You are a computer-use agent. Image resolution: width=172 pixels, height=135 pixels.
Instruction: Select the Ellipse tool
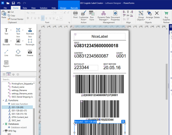[x=18, y=53]
